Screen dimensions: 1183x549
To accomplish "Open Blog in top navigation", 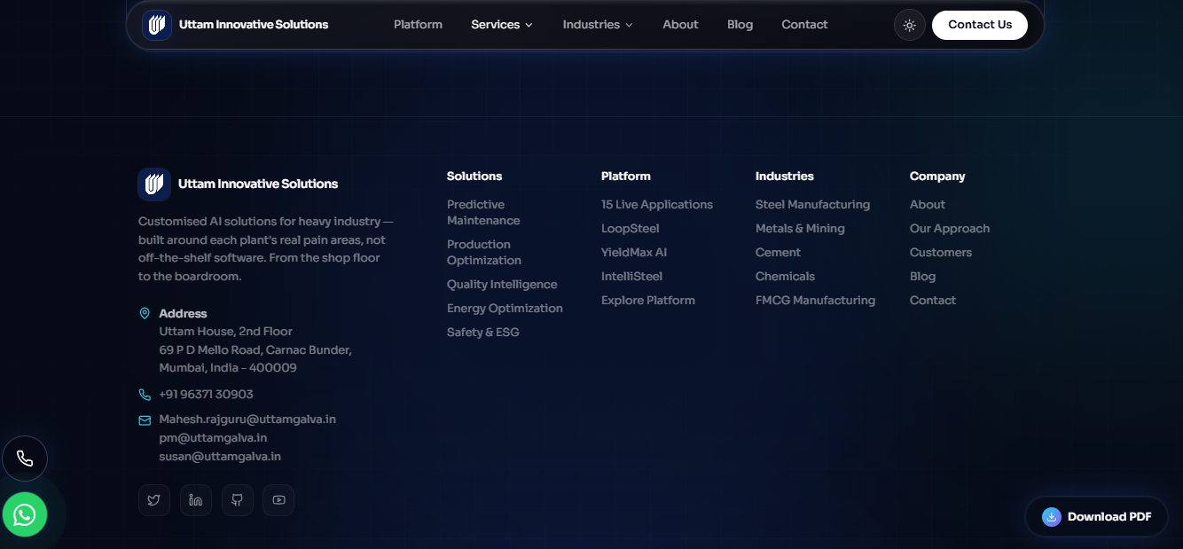I will (740, 25).
